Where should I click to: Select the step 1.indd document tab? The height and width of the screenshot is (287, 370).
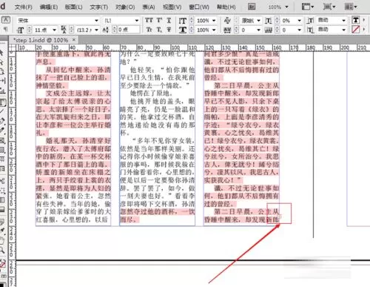pyautogui.click(x=41, y=40)
